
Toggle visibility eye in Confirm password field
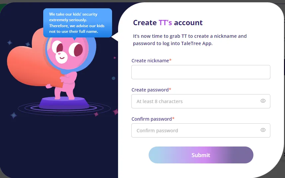pyautogui.click(x=263, y=130)
